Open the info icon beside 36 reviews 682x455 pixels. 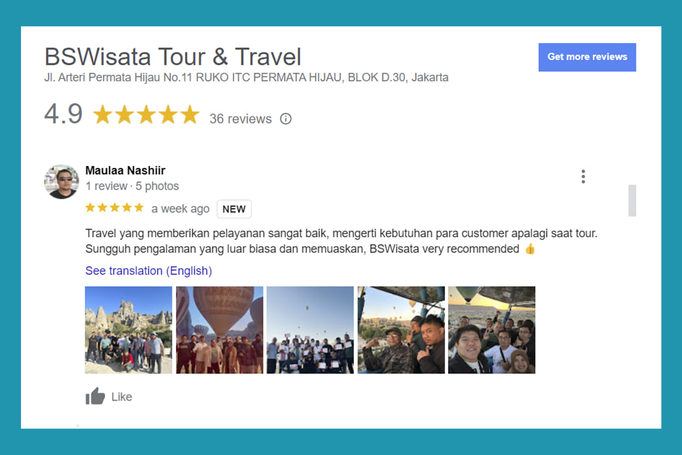pyautogui.click(x=286, y=119)
